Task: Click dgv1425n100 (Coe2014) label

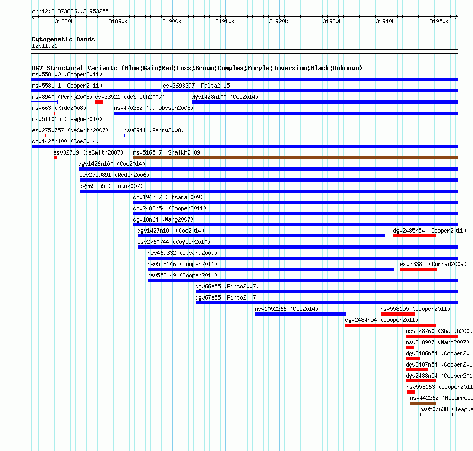Action: click(65, 141)
